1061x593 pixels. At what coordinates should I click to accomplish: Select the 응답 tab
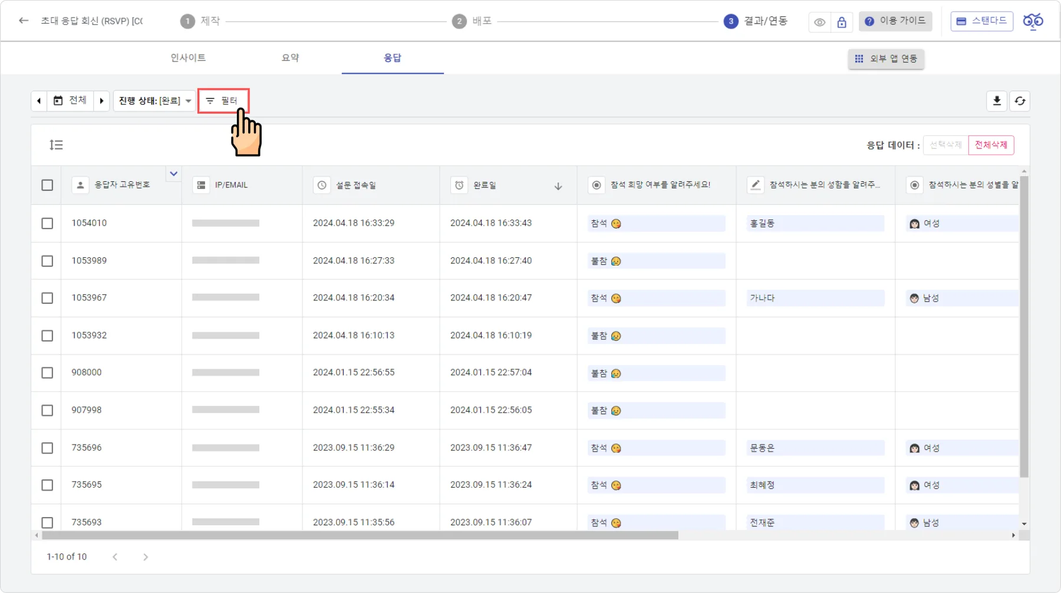click(393, 58)
